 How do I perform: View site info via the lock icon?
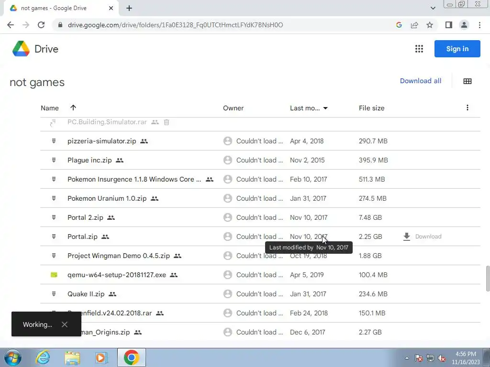60,25
